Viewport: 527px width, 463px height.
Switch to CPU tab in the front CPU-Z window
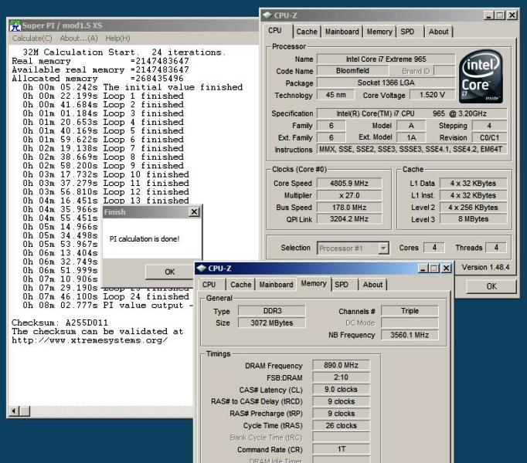209,285
